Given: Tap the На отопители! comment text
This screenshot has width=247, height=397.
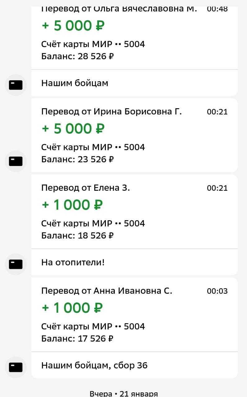Looking at the screenshot, I should [x=73, y=263].
